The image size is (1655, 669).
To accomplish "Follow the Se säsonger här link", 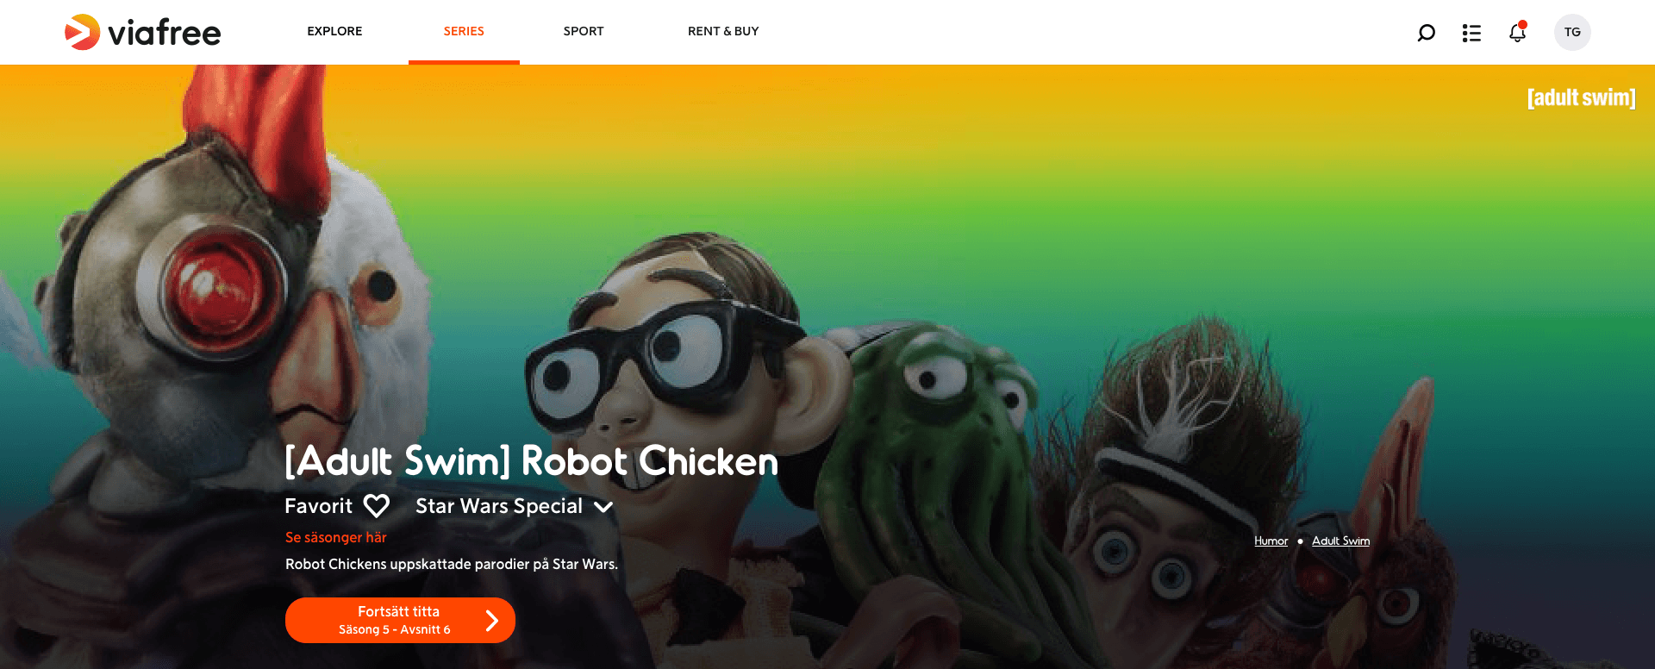I will point(336,537).
